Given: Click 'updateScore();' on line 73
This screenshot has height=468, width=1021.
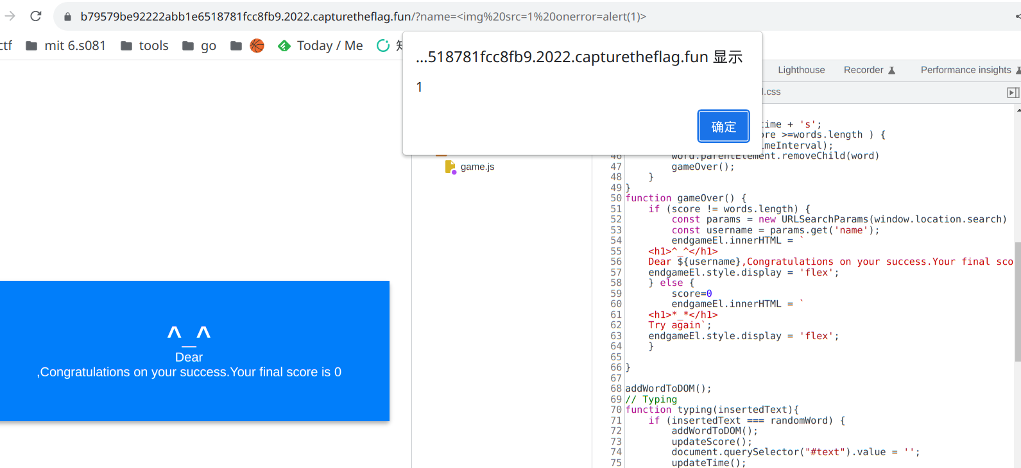Looking at the screenshot, I should click(x=712, y=442).
